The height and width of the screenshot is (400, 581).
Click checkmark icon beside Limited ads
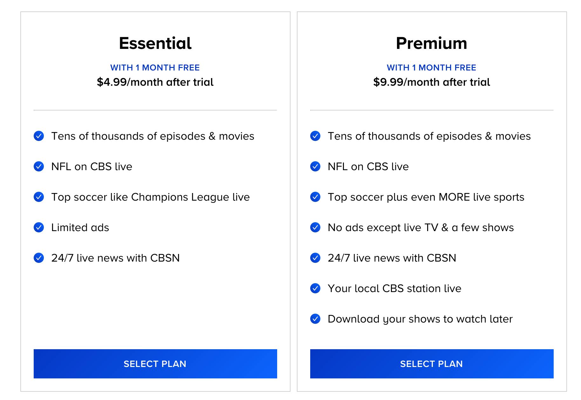coord(39,227)
